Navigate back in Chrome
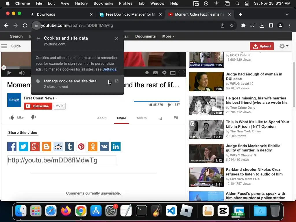 6,25
